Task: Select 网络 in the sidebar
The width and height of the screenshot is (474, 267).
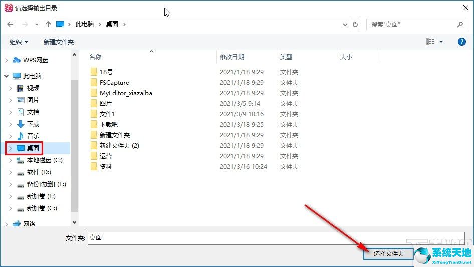Action: click(29, 224)
